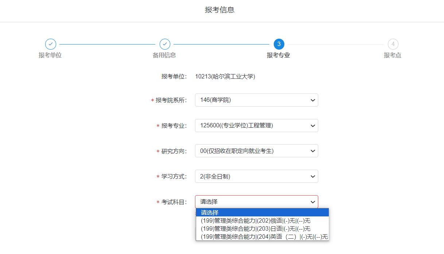Image resolution: width=444 pixels, height=254 pixels.
Task: Expand the 学习方式 dropdown showing 2(非全日制)
Action: (x=256, y=177)
